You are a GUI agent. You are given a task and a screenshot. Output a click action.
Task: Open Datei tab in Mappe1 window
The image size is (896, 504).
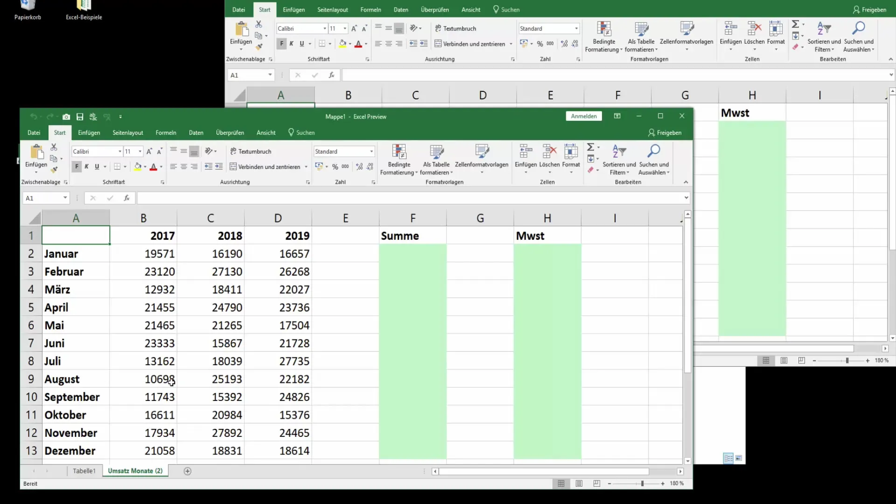pyautogui.click(x=34, y=133)
